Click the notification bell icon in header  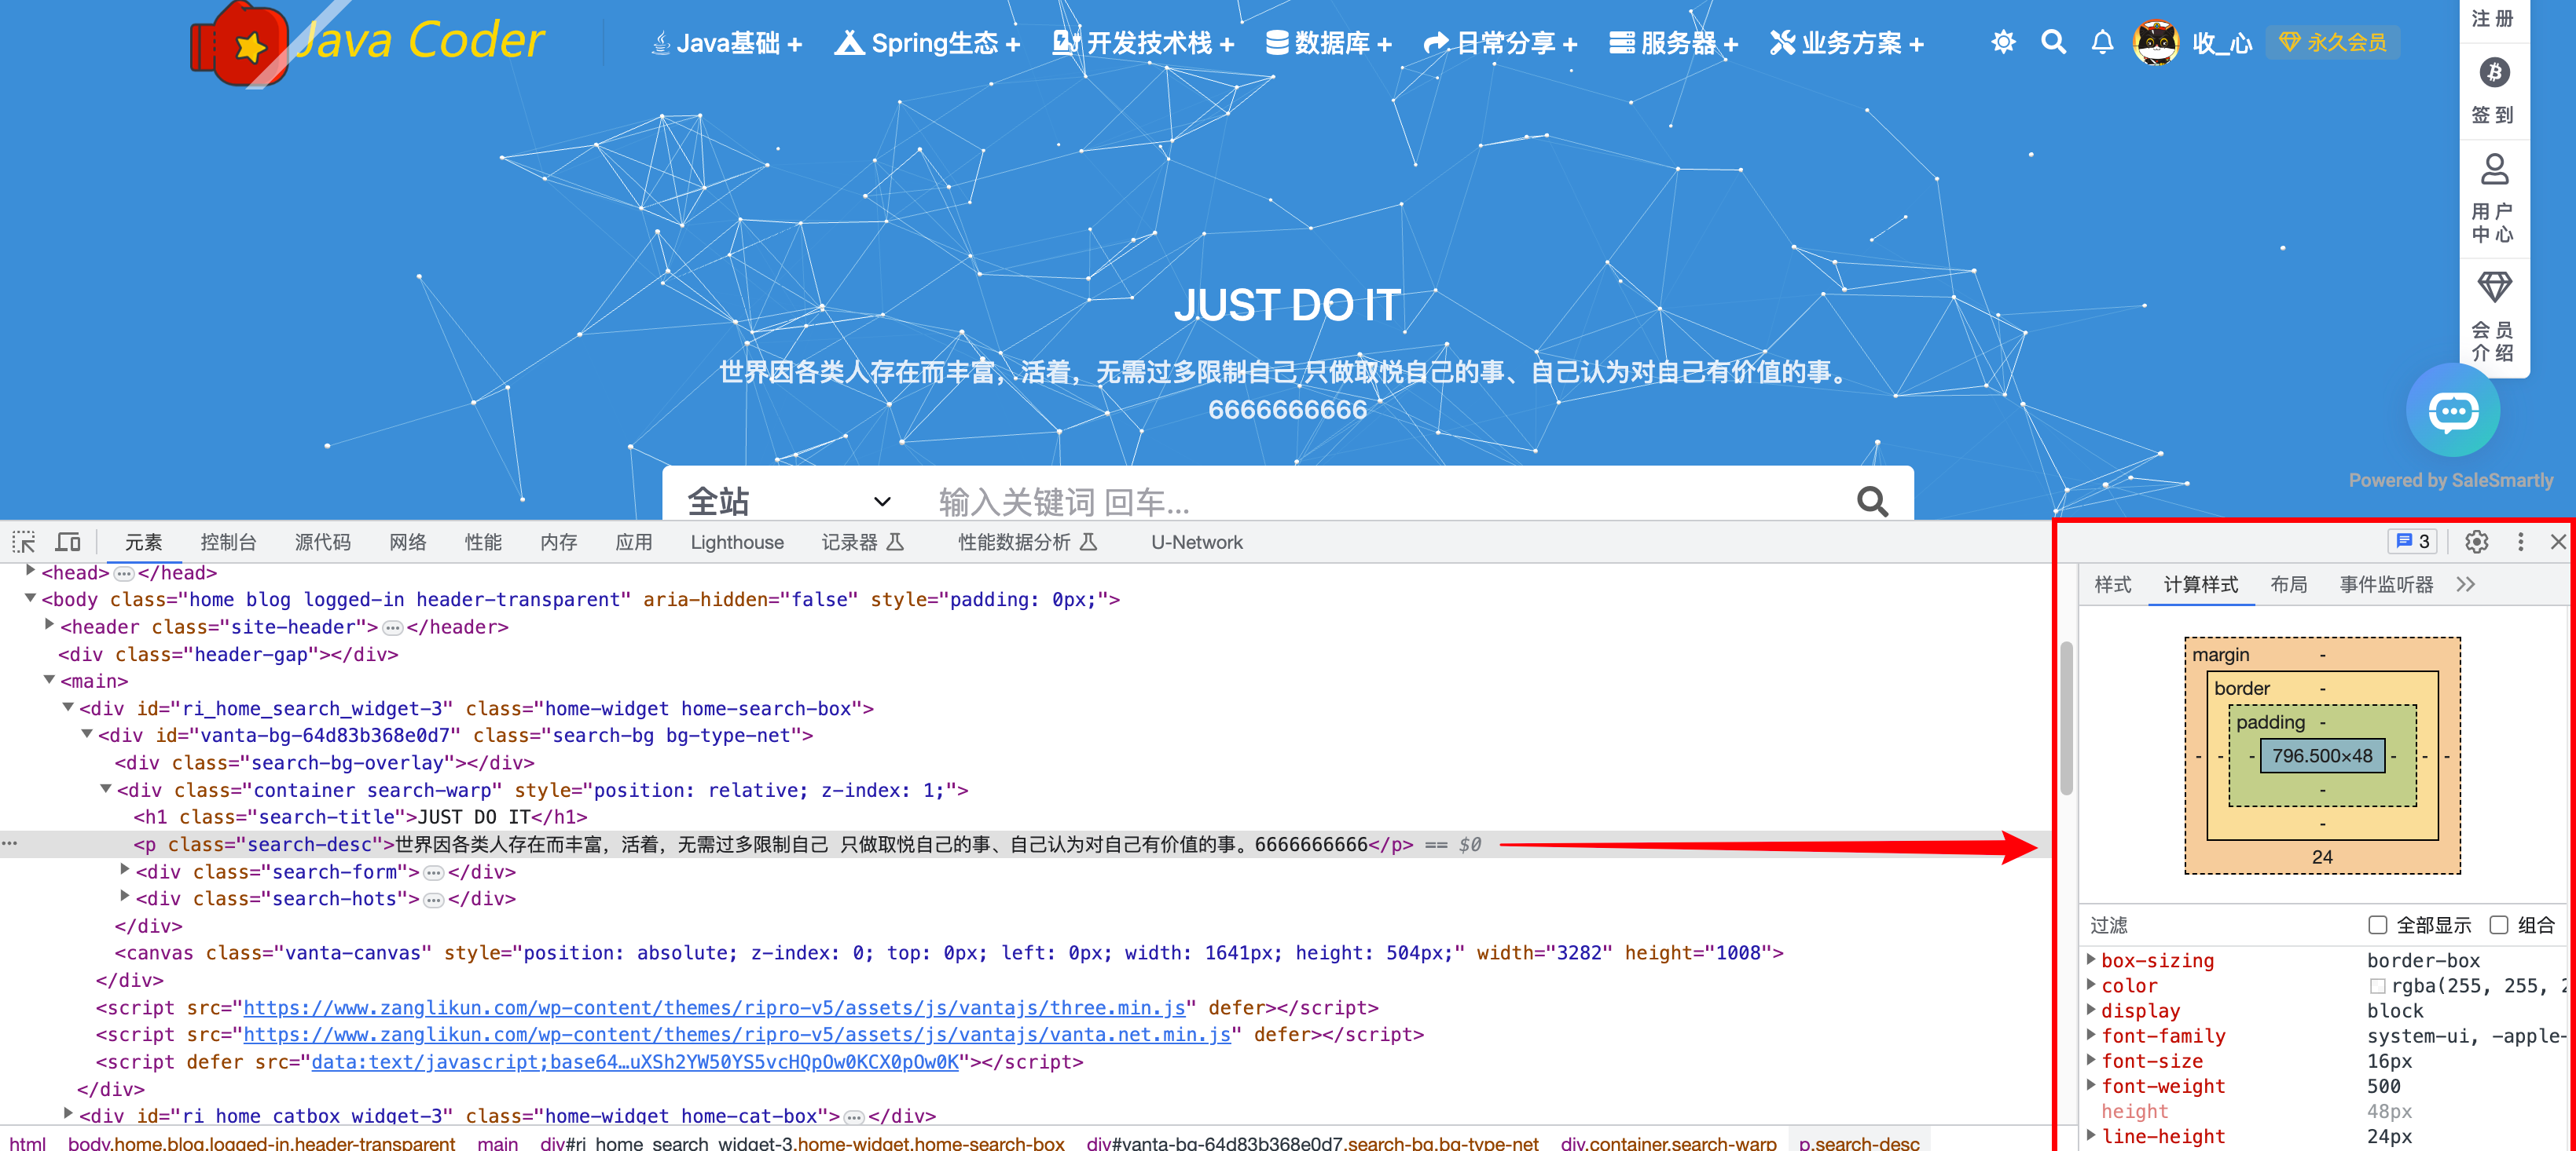click(x=2102, y=42)
